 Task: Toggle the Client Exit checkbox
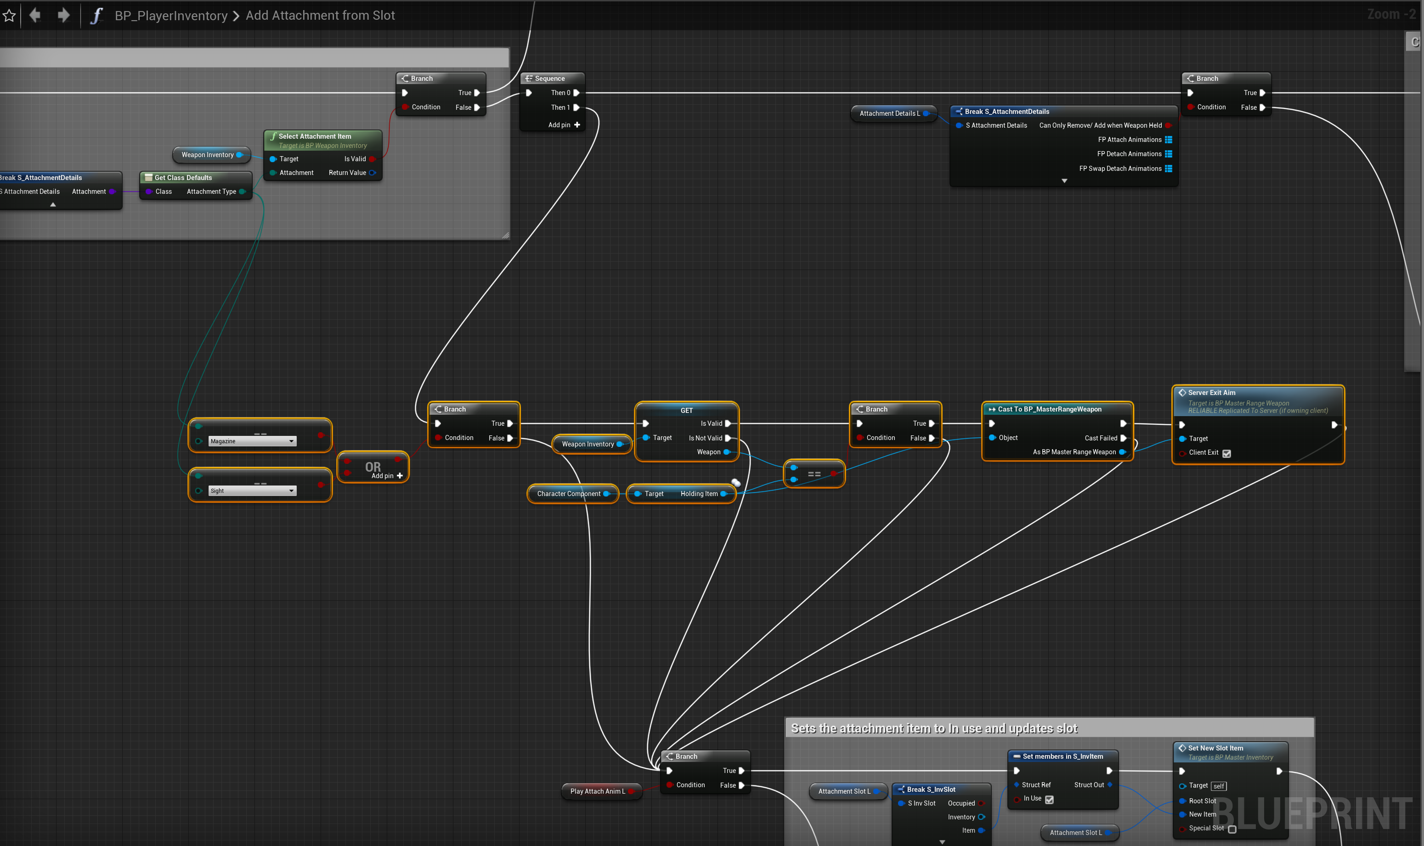(x=1226, y=454)
